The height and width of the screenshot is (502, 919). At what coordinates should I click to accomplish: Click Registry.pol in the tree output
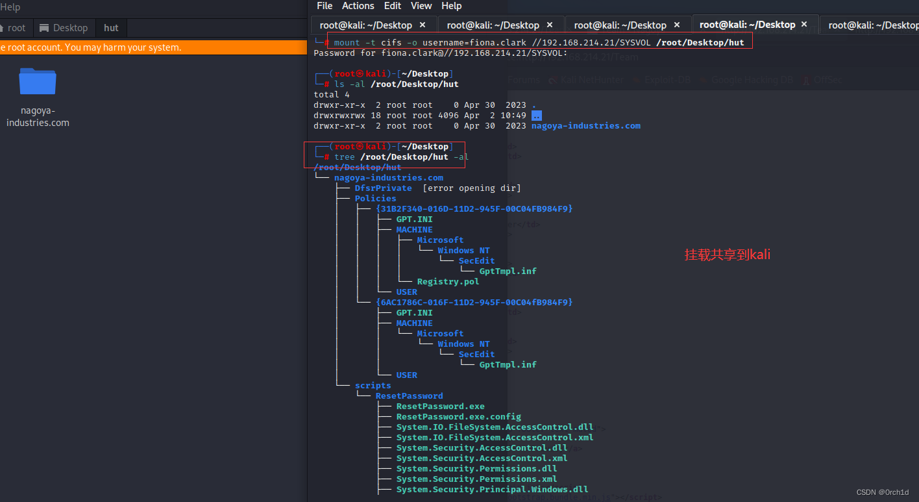pos(448,281)
